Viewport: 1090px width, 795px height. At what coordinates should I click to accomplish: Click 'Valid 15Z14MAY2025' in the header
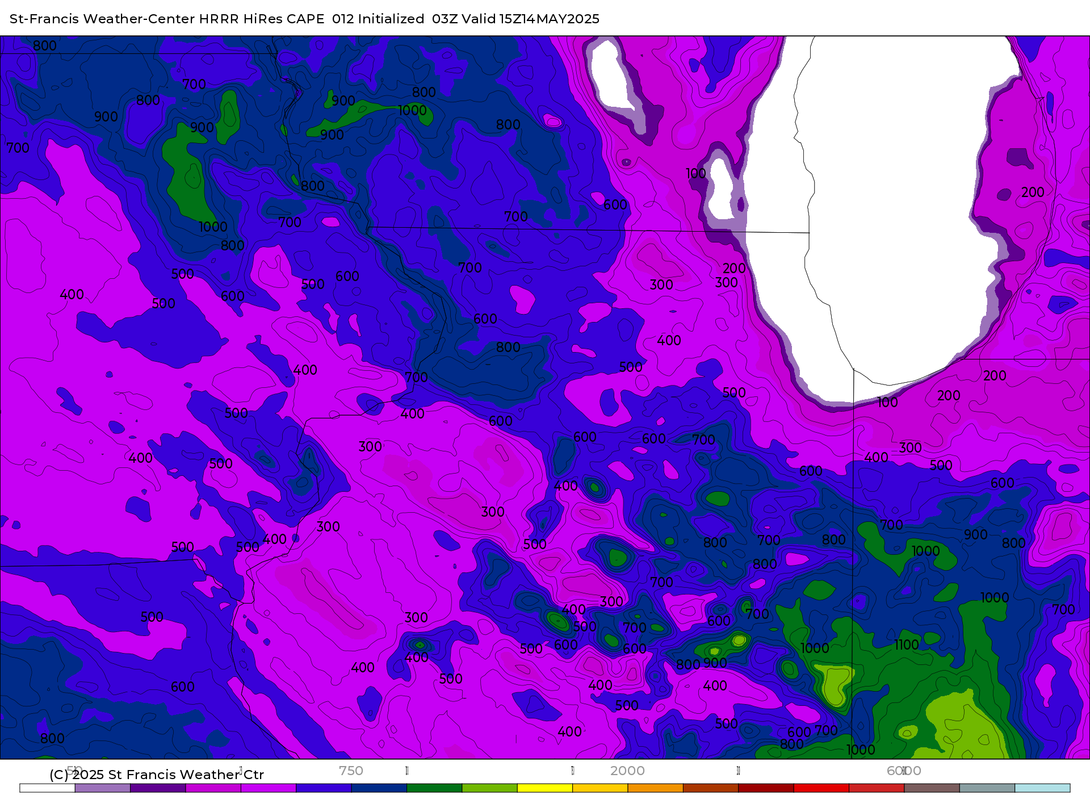[531, 19]
